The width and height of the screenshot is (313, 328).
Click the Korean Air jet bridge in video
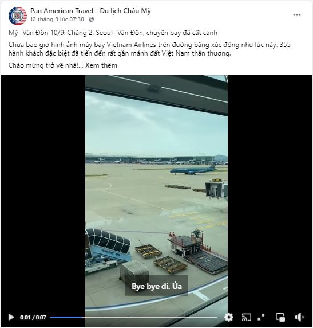(x=108, y=250)
